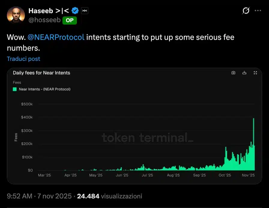Download the Daily fees chart
Image resolution: width=269 pixels, height=208 pixels.
click(x=244, y=73)
